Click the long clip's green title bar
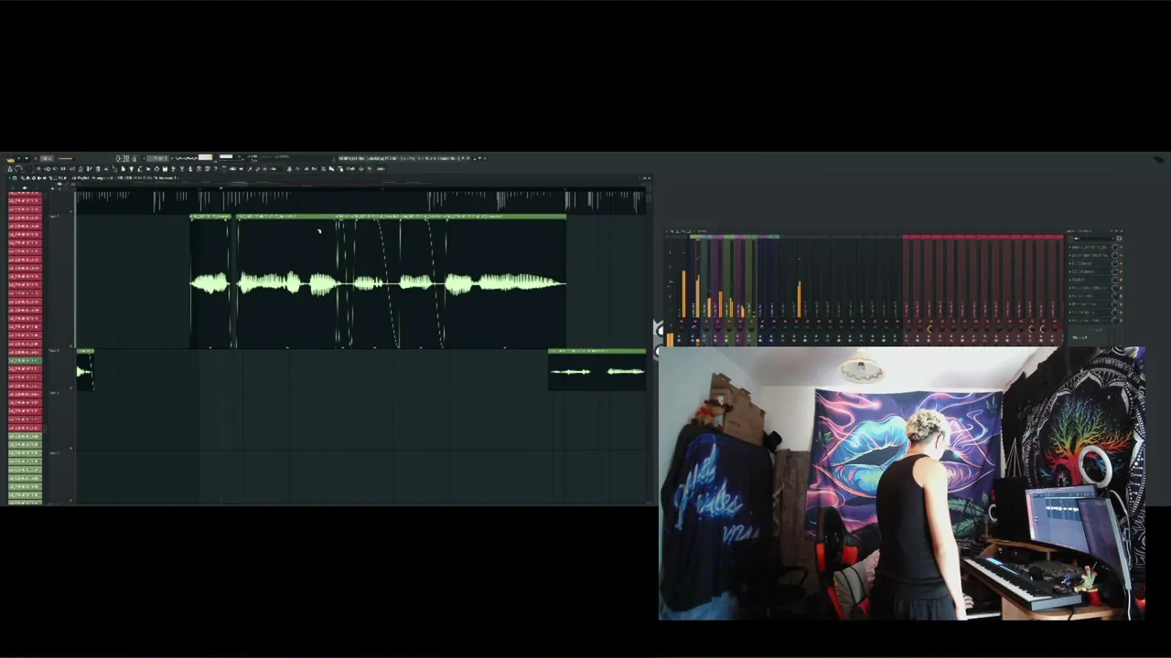The width and height of the screenshot is (1171, 658). [401, 217]
